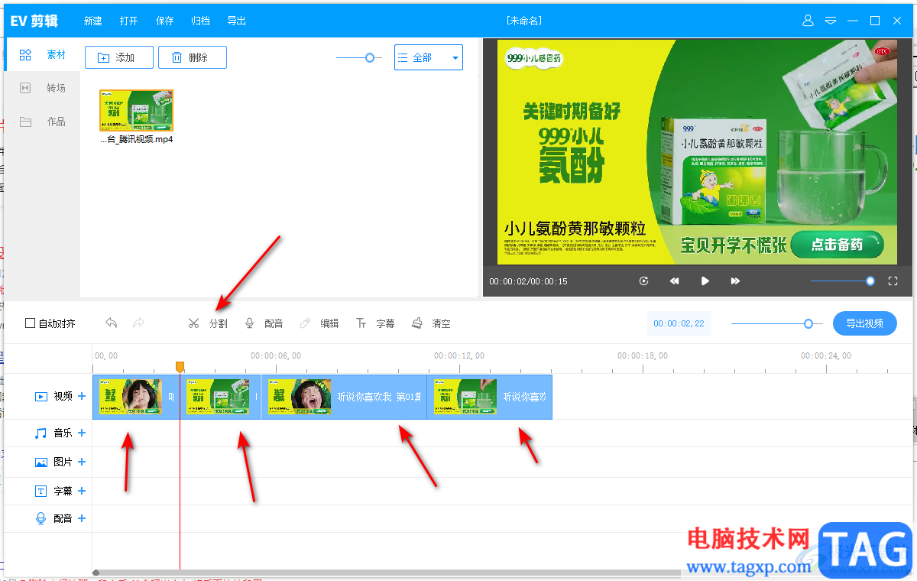The image size is (917, 581).
Task: Select the third clip labeled 听说你喜欢我 第01
Action: pos(344,397)
